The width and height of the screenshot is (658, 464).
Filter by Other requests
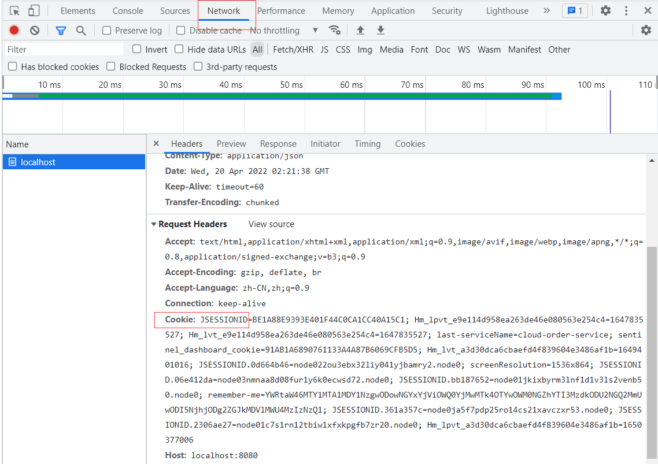click(559, 50)
